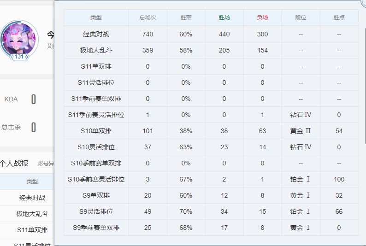Click the 300 losses cell for 经典对战
The image size is (366, 246).
pyautogui.click(x=262, y=34)
